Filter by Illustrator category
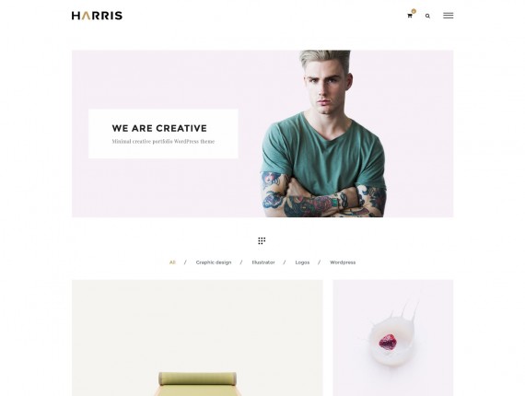The width and height of the screenshot is (525, 396). click(263, 262)
